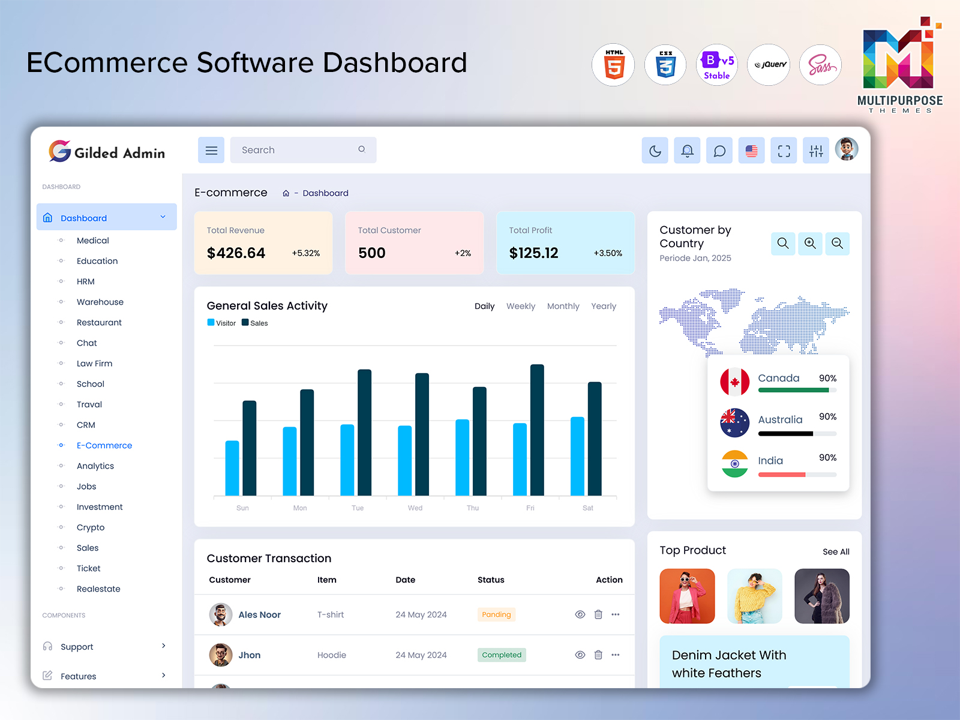Delete Jhon transaction trash icon

pyautogui.click(x=598, y=655)
